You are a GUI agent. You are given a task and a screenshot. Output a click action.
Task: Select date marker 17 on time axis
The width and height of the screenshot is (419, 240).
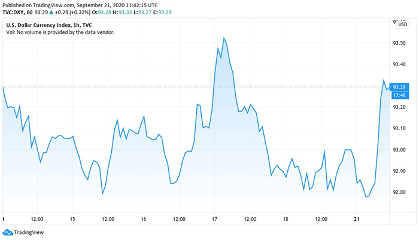pyautogui.click(x=215, y=218)
